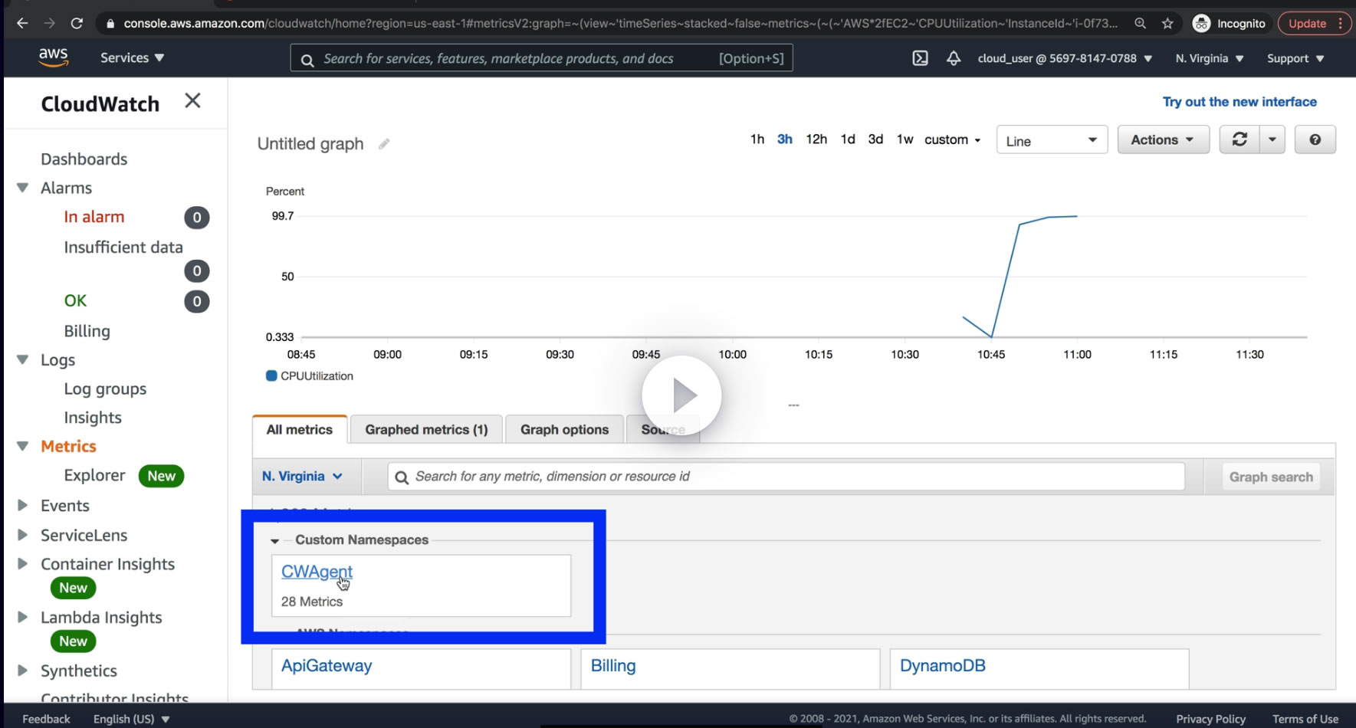Open the refresh options dropdown arrow
This screenshot has width=1356, height=728.
coord(1272,139)
